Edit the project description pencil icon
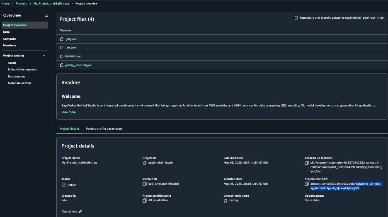The image size is (388, 217). 80,212
